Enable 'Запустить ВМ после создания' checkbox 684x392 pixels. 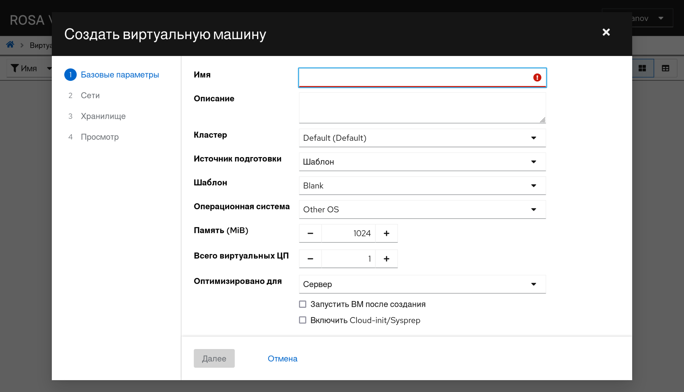[302, 304]
